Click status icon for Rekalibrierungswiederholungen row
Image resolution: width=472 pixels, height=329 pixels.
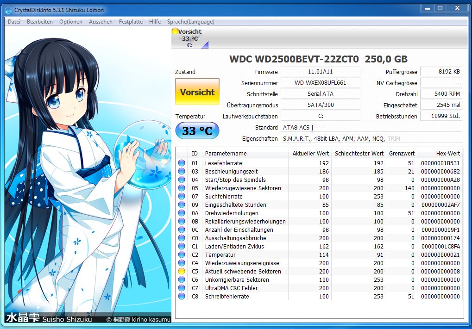182,221
